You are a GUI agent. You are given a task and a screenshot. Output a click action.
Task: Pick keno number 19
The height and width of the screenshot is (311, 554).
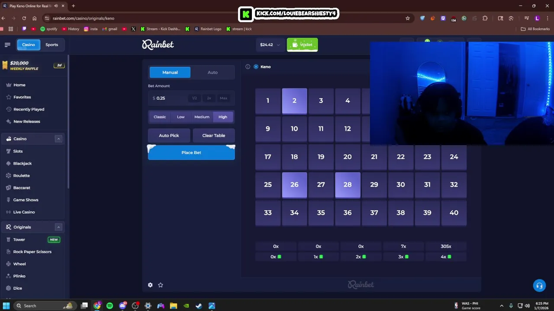click(x=321, y=157)
